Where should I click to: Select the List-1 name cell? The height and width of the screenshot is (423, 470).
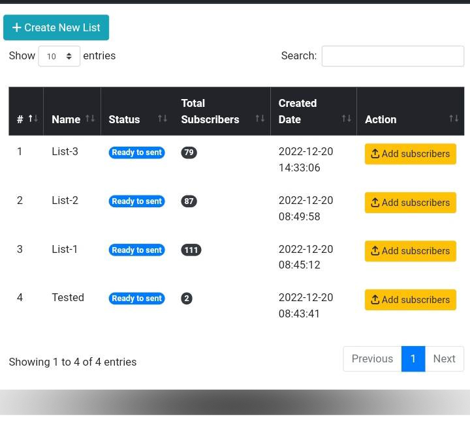[x=65, y=249]
